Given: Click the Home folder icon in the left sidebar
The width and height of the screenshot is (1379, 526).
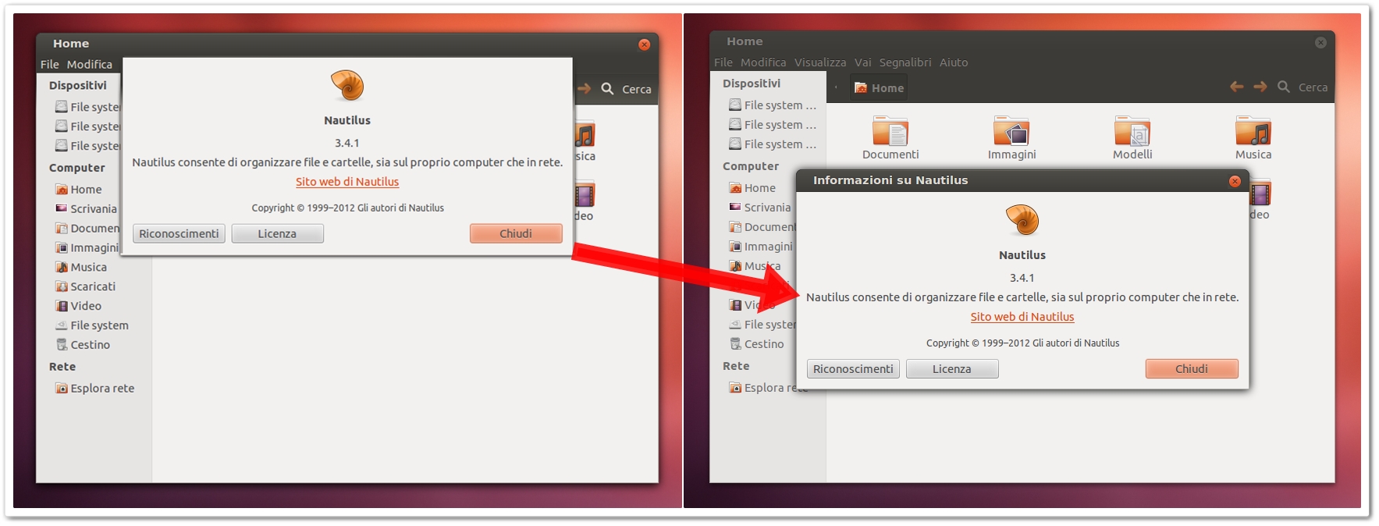Looking at the screenshot, I should point(62,190).
